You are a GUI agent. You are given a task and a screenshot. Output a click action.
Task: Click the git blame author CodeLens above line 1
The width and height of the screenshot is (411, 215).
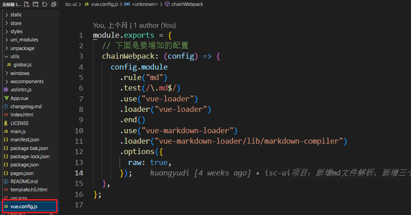pos(134,25)
